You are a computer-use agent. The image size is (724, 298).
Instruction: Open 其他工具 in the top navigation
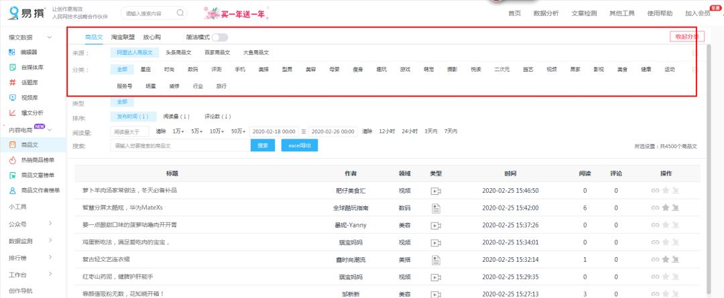pos(621,13)
